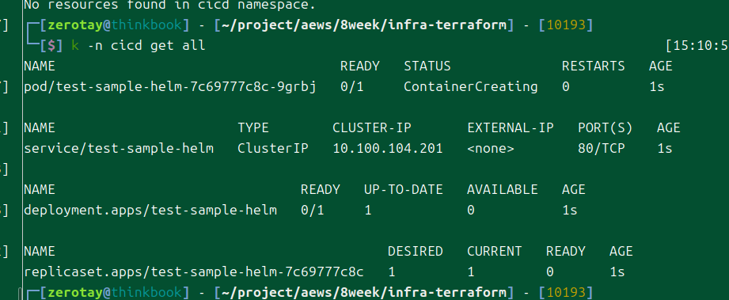This screenshot has height=300, width=729.
Task: Click 'No resources found in cicd namespace' message
Action: (x=169, y=6)
